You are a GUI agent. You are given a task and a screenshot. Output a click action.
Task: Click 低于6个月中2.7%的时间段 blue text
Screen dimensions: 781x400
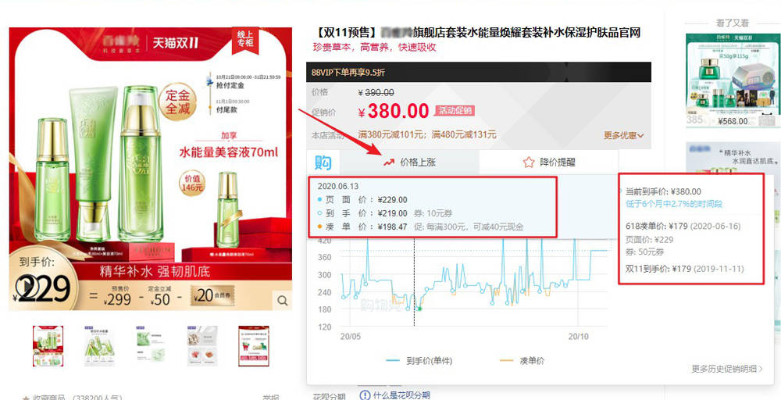pos(674,204)
